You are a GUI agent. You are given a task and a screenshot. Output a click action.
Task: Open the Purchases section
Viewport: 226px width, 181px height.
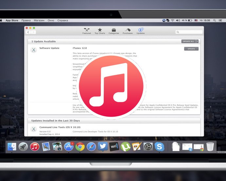click(127, 31)
